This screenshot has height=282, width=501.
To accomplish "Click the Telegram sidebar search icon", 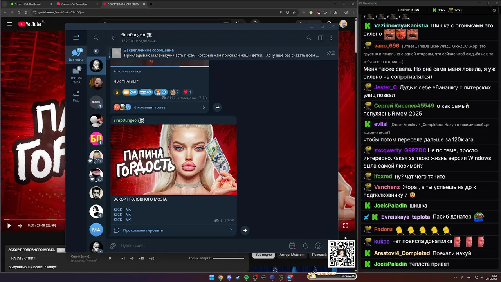I will point(96,38).
